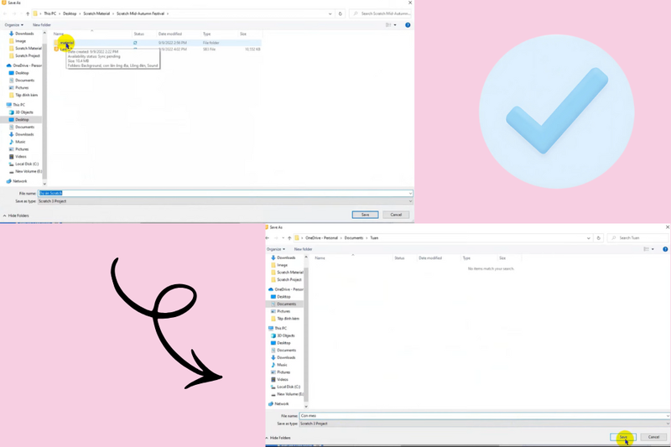Open Music in the Mid-Autumn Festival dialog sidebar
The image size is (671, 447).
[x=20, y=142]
